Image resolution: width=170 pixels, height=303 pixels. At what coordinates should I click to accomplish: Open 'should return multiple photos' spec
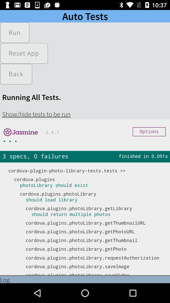click(x=71, y=214)
